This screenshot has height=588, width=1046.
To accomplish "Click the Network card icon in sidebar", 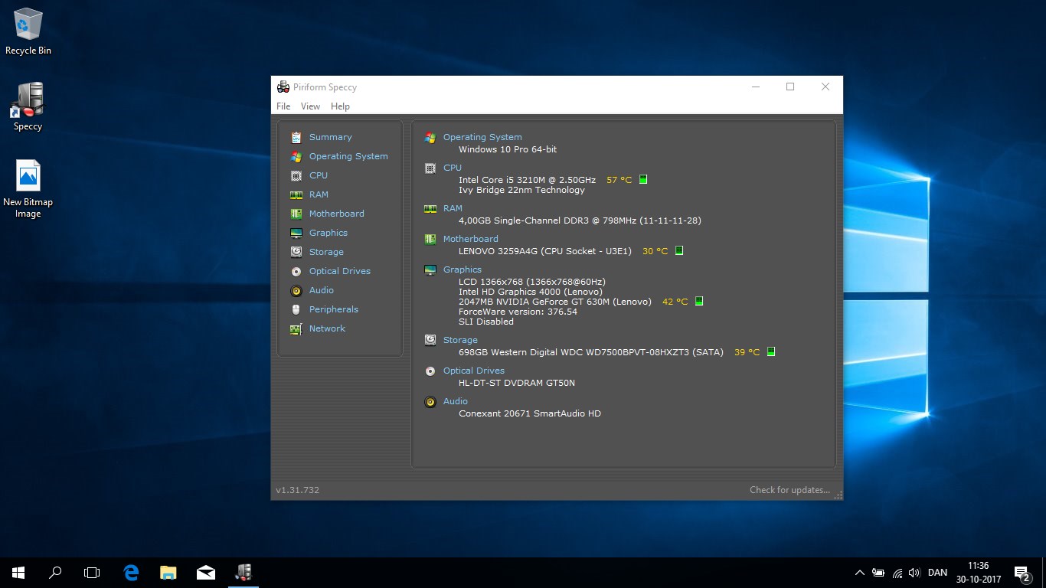I will (296, 328).
